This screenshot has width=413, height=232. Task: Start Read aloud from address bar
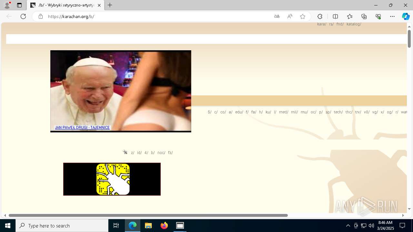click(x=290, y=16)
